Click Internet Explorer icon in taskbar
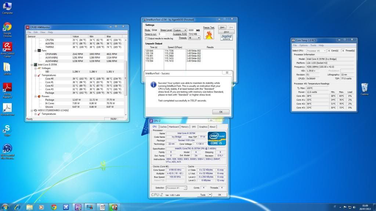 (17, 207)
